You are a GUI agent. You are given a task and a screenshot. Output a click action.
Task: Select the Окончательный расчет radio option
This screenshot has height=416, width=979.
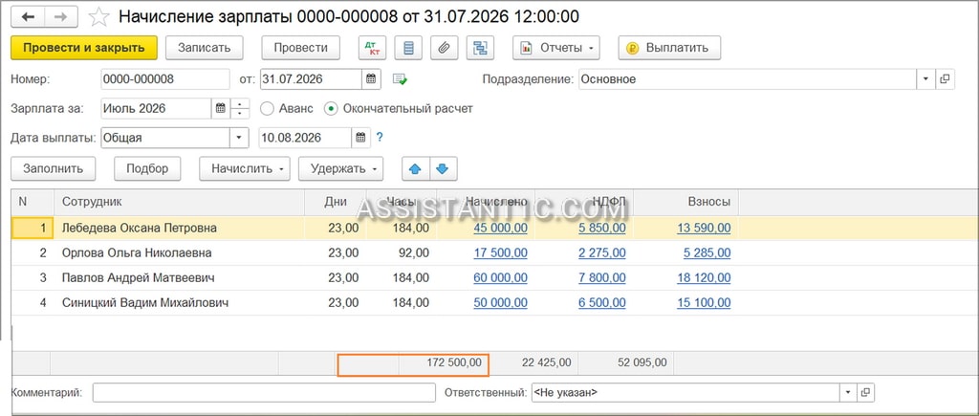331,109
